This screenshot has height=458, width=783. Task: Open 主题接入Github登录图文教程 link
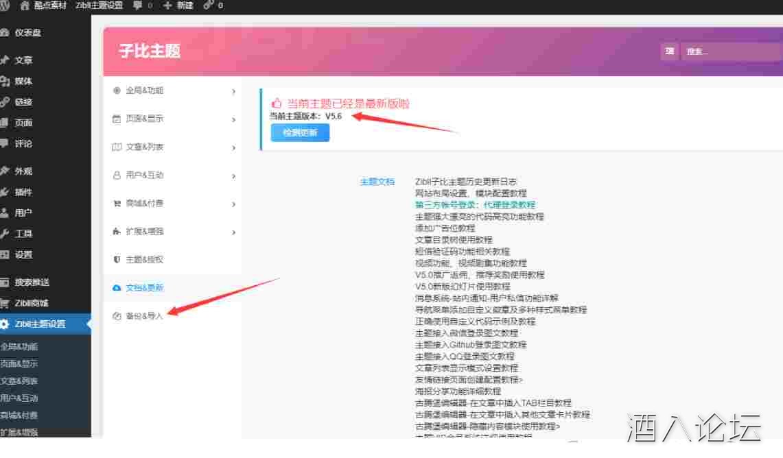470,345
